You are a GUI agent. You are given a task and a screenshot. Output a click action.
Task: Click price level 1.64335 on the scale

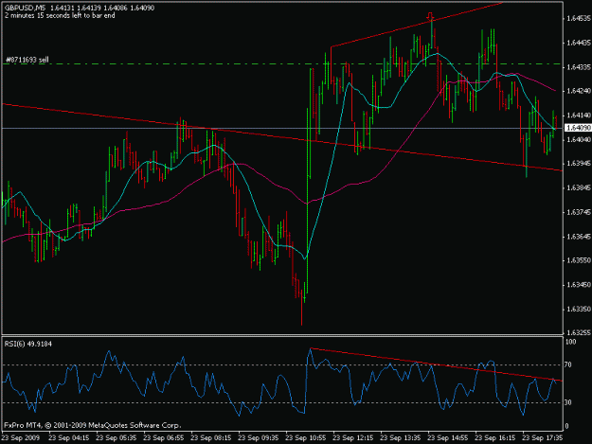(x=578, y=67)
